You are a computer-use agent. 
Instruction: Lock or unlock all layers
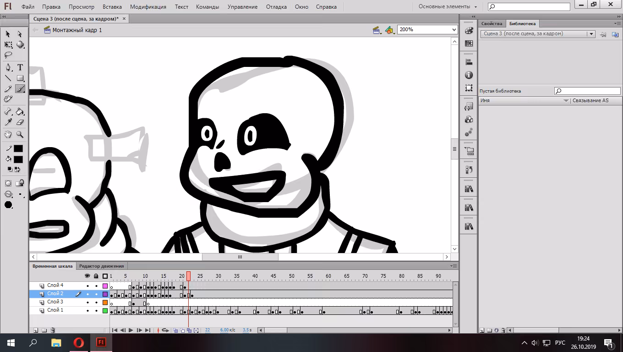coord(96,276)
